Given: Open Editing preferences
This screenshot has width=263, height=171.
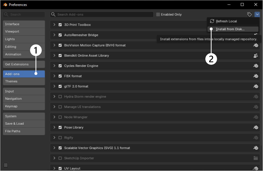Looking at the screenshot, I should (x=24, y=47).
